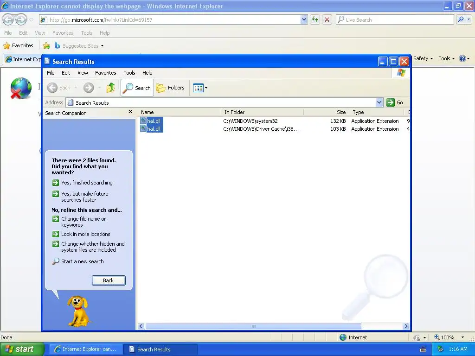The image size is (475, 356).
Task: Start a new search
Action: coord(78,261)
